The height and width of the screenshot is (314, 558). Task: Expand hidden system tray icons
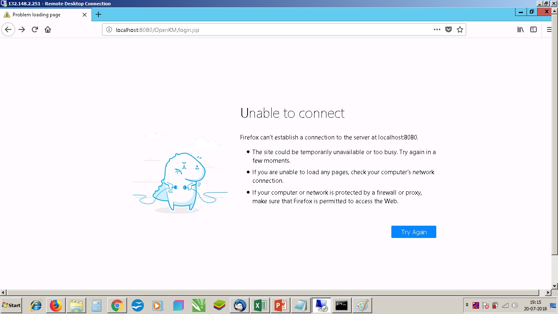[x=467, y=305]
